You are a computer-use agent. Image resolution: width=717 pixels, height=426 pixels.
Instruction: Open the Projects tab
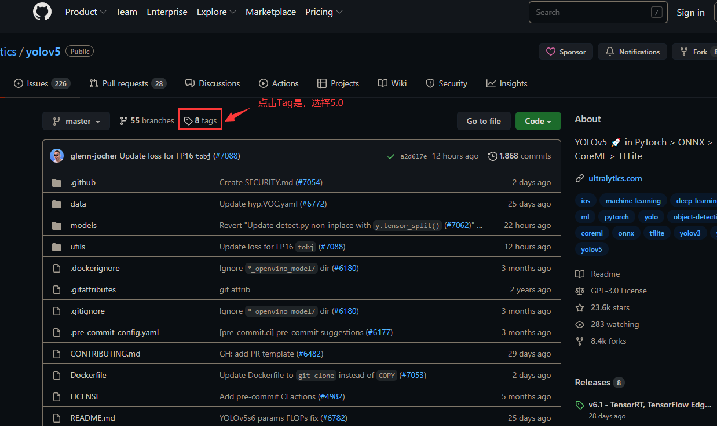(338, 84)
